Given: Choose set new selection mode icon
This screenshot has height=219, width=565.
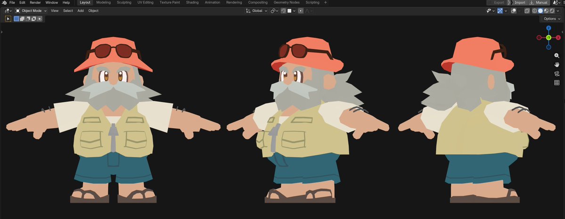Looking at the screenshot, I should pyautogui.click(x=16, y=19).
